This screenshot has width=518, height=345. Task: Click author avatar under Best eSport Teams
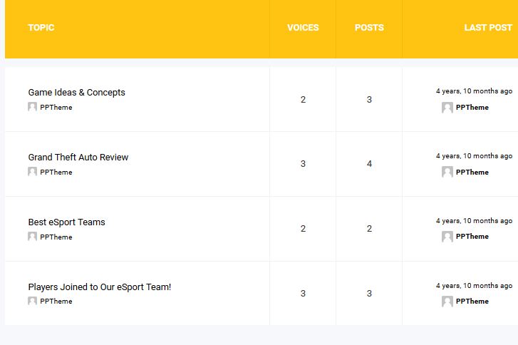point(32,236)
